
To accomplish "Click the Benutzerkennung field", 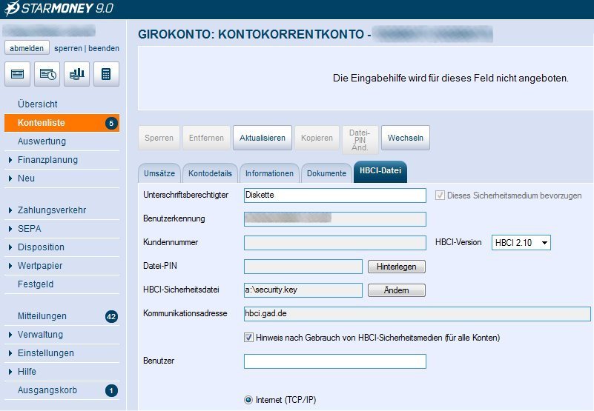I will 335,219.
